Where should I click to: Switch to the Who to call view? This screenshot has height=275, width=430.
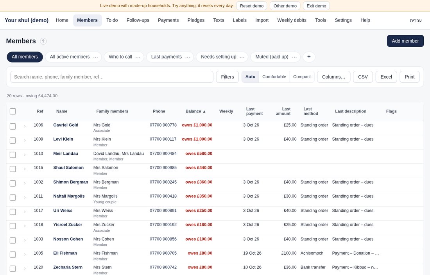[x=120, y=57]
